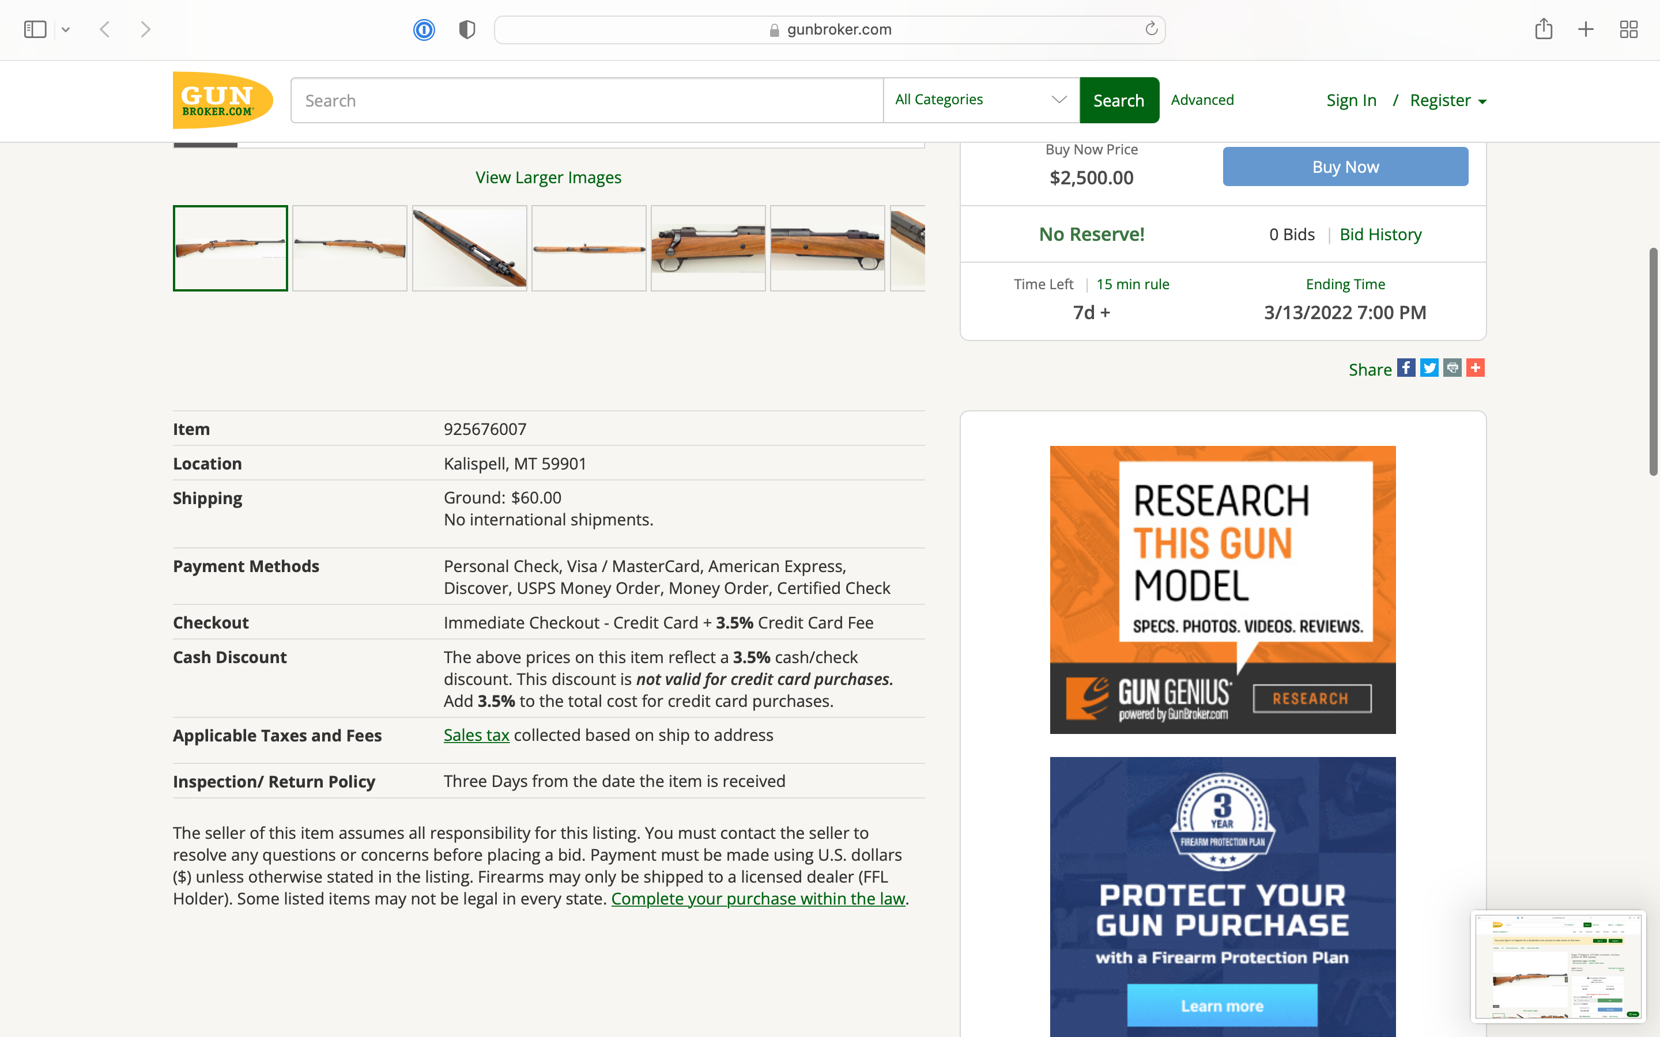Open the 1Password extension icon
The image size is (1660, 1037).
click(424, 29)
